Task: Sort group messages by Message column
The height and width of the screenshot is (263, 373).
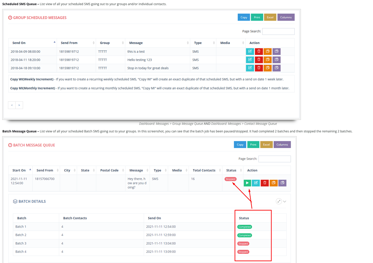Action: (158, 43)
